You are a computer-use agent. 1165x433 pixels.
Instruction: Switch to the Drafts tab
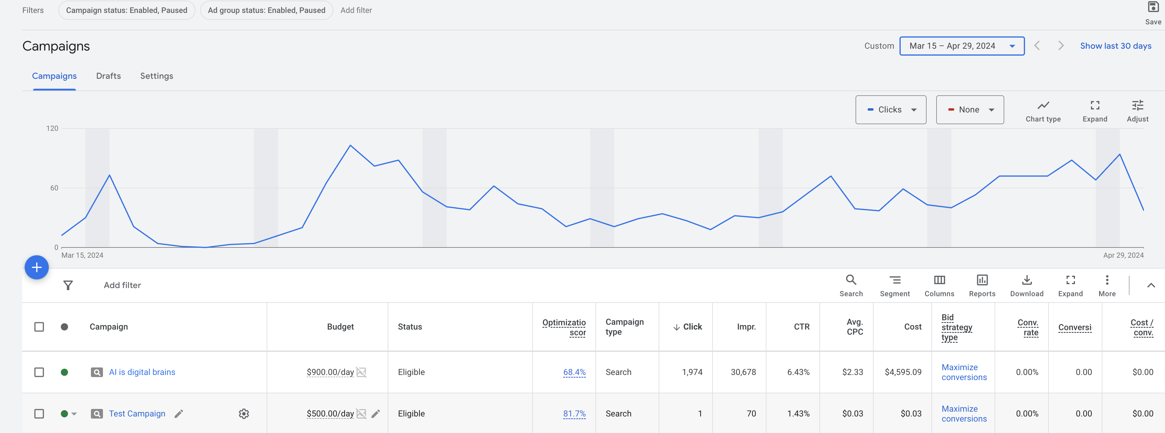tap(109, 76)
